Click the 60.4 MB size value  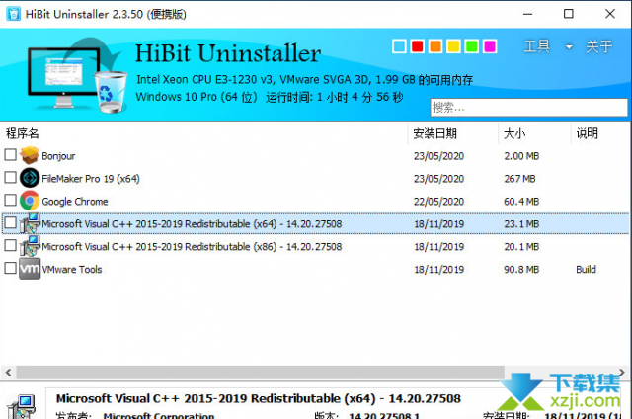pyautogui.click(x=521, y=202)
